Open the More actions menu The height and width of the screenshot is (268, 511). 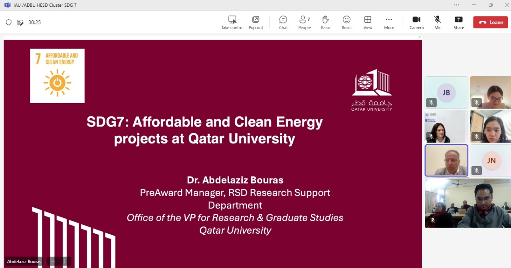coord(389,22)
